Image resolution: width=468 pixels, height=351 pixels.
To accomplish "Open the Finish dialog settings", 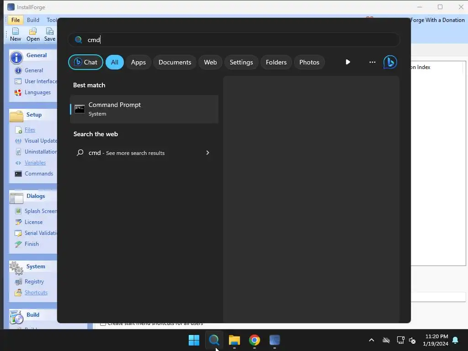I will pos(27,244).
